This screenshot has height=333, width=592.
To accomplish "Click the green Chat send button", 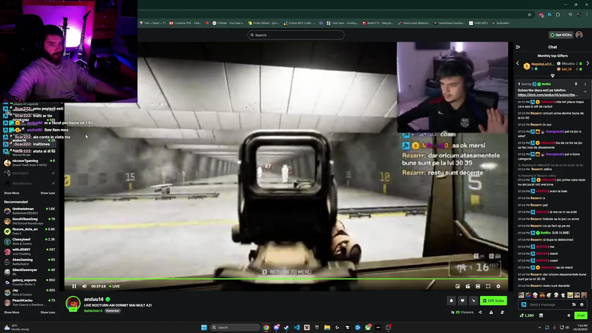I will click(581, 315).
